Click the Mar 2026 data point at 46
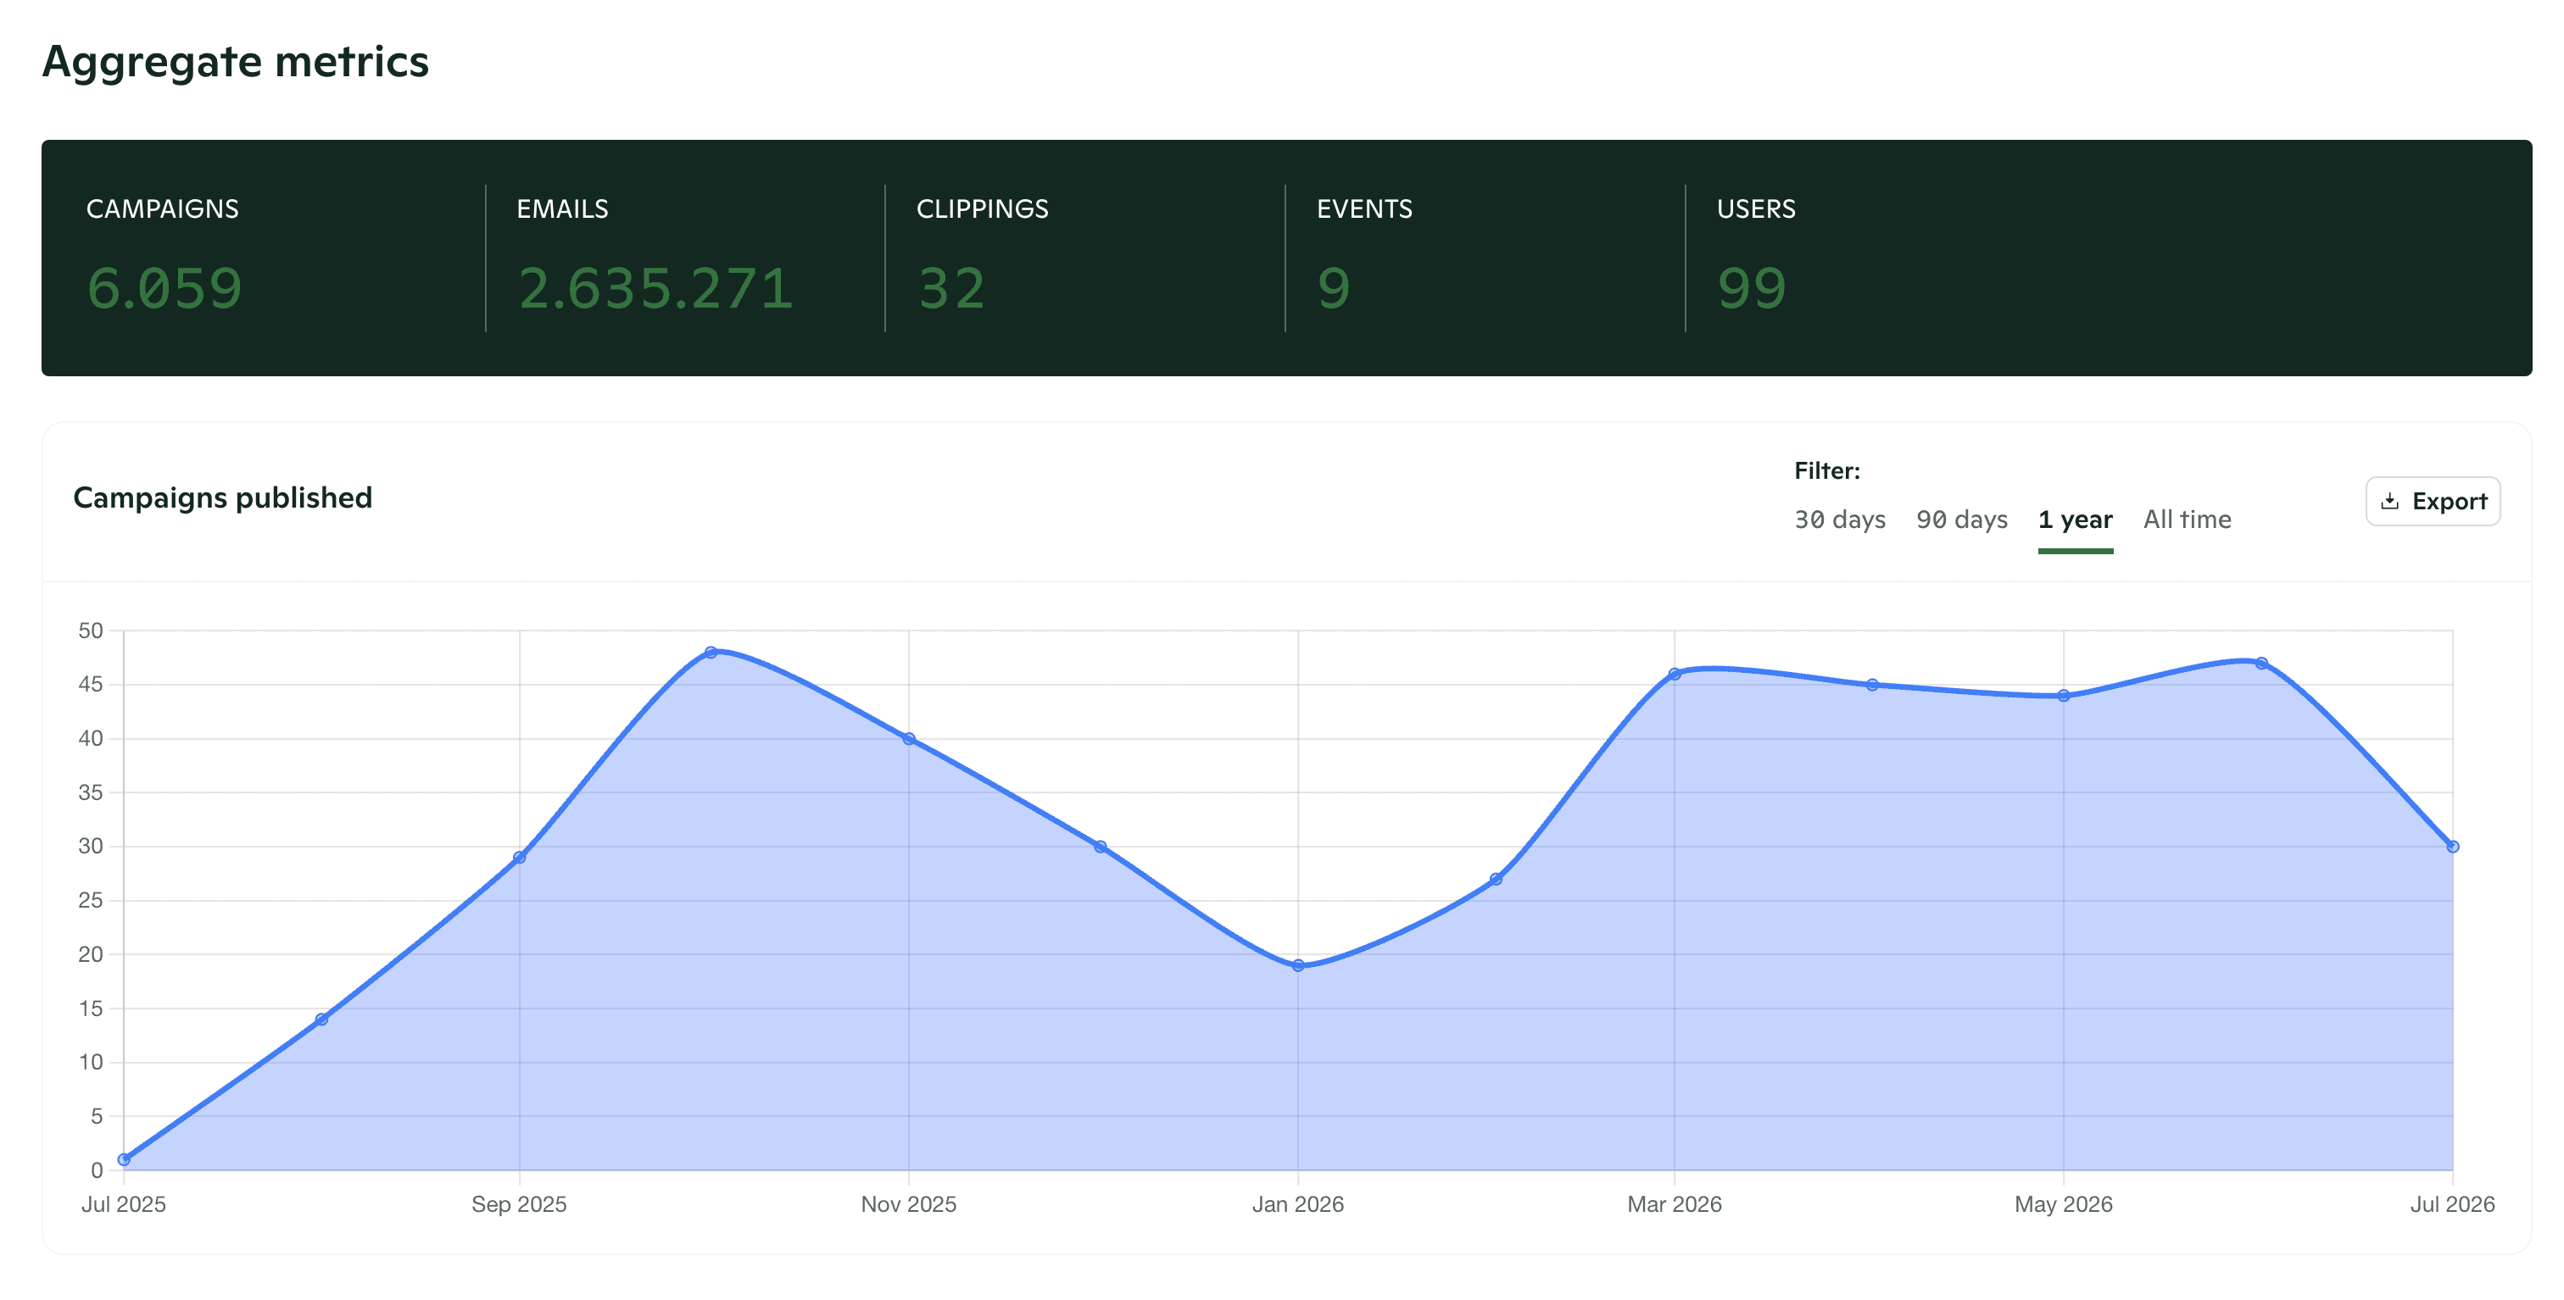The height and width of the screenshot is (1300, 2564). (x=1675, y=675)
